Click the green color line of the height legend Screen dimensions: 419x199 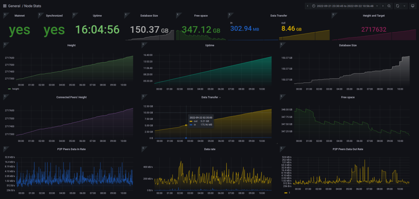pos(9,89)
